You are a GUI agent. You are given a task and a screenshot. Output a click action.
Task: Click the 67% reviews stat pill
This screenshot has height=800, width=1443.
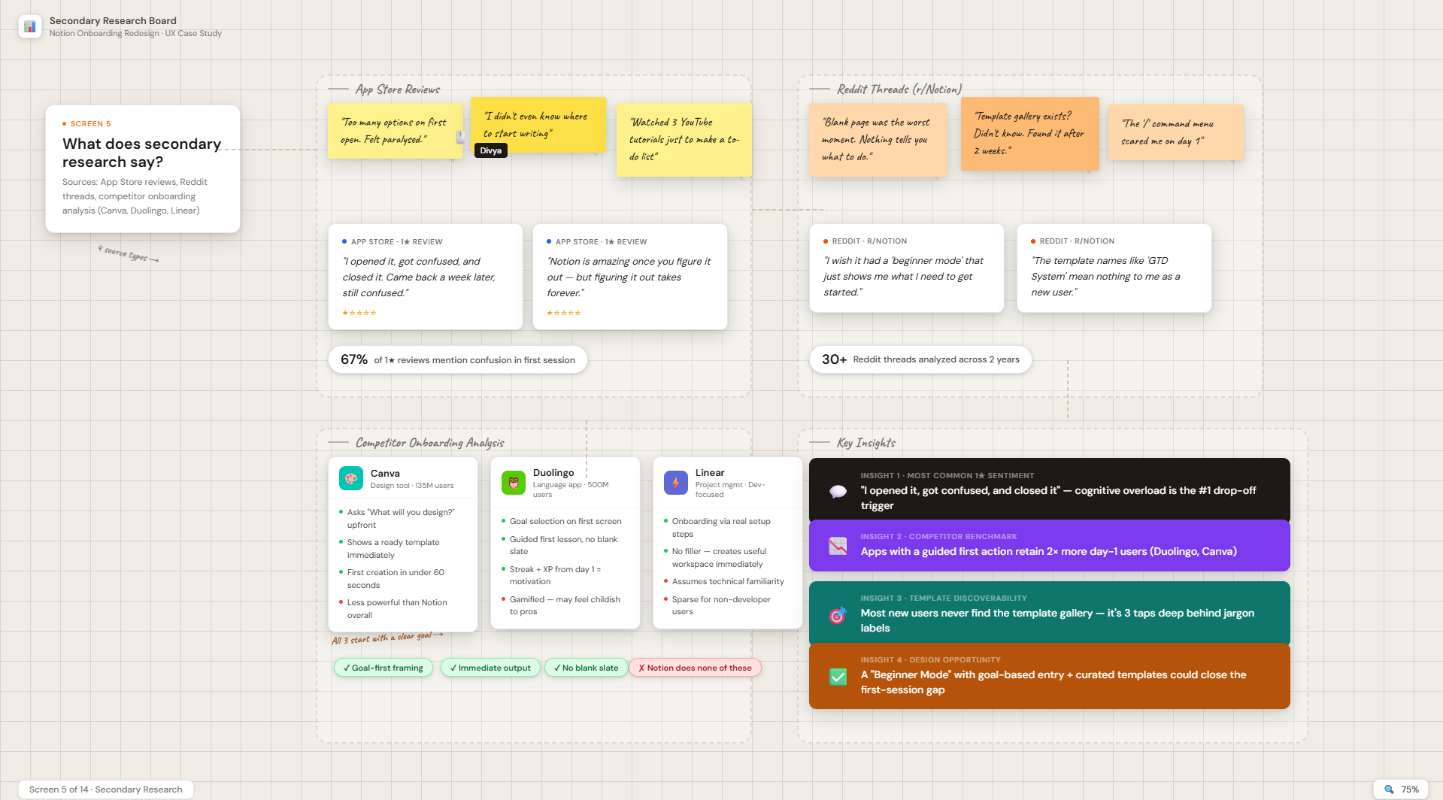[x=458, y=359]
